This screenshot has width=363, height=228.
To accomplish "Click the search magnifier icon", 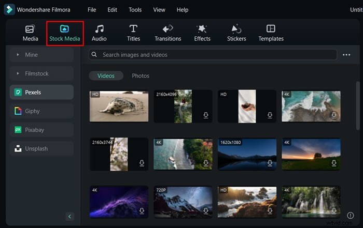I will (94, 54).
